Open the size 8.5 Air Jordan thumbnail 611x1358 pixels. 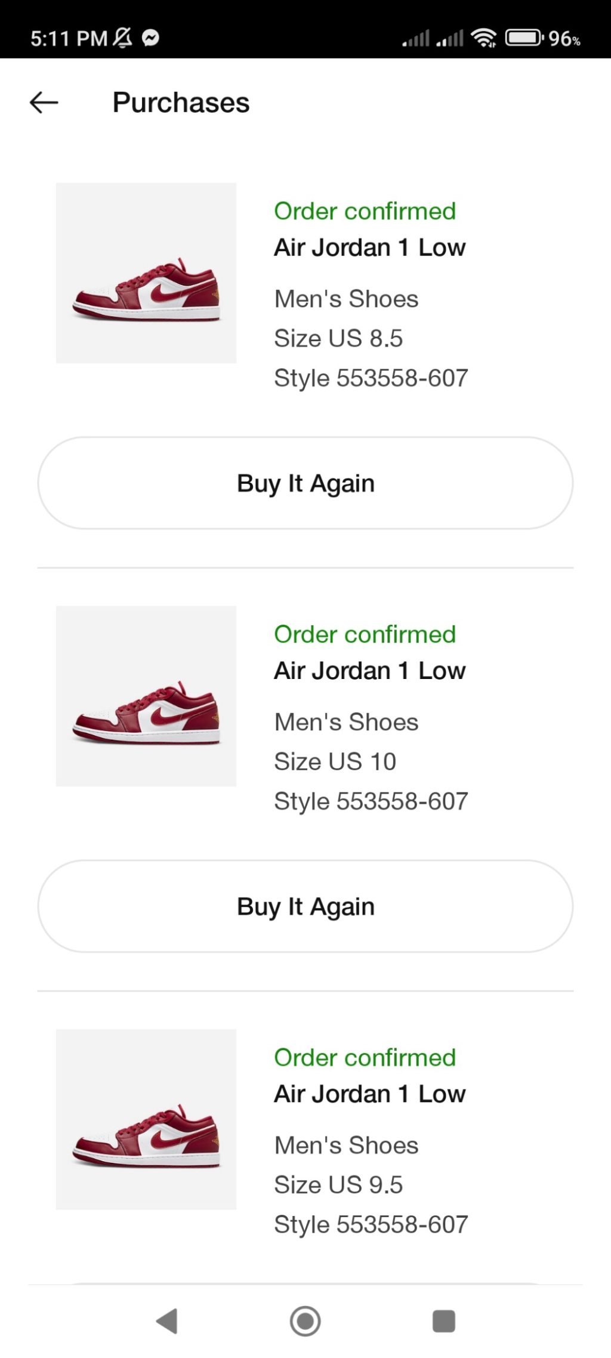(x=146, y=273)
